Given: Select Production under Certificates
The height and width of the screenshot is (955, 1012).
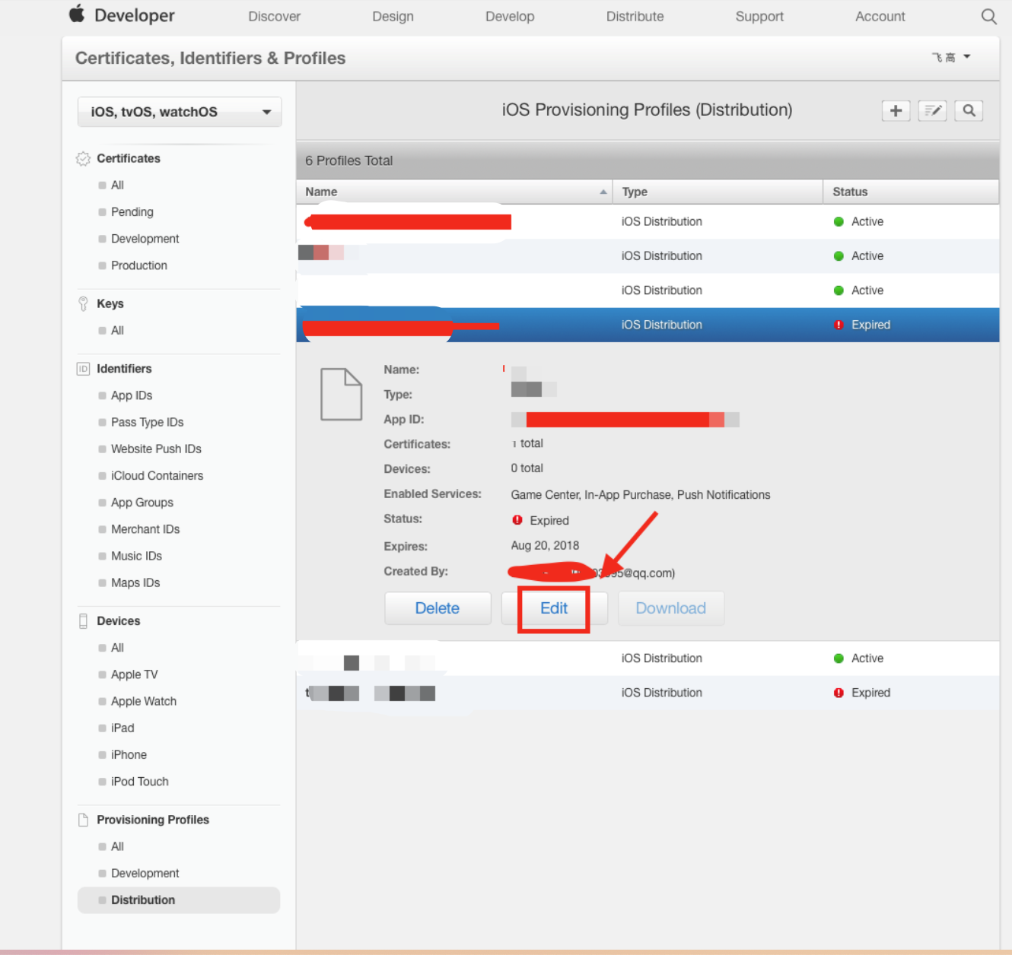Looking at the screenshot, I should [x=138, y=265].
